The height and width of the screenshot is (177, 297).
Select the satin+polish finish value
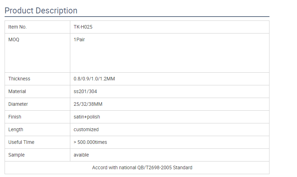coord(87,117)
